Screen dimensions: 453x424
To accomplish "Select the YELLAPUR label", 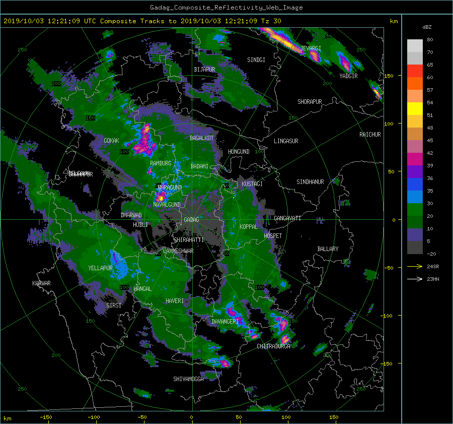I will pyautogui.click(x=100, y=268).
